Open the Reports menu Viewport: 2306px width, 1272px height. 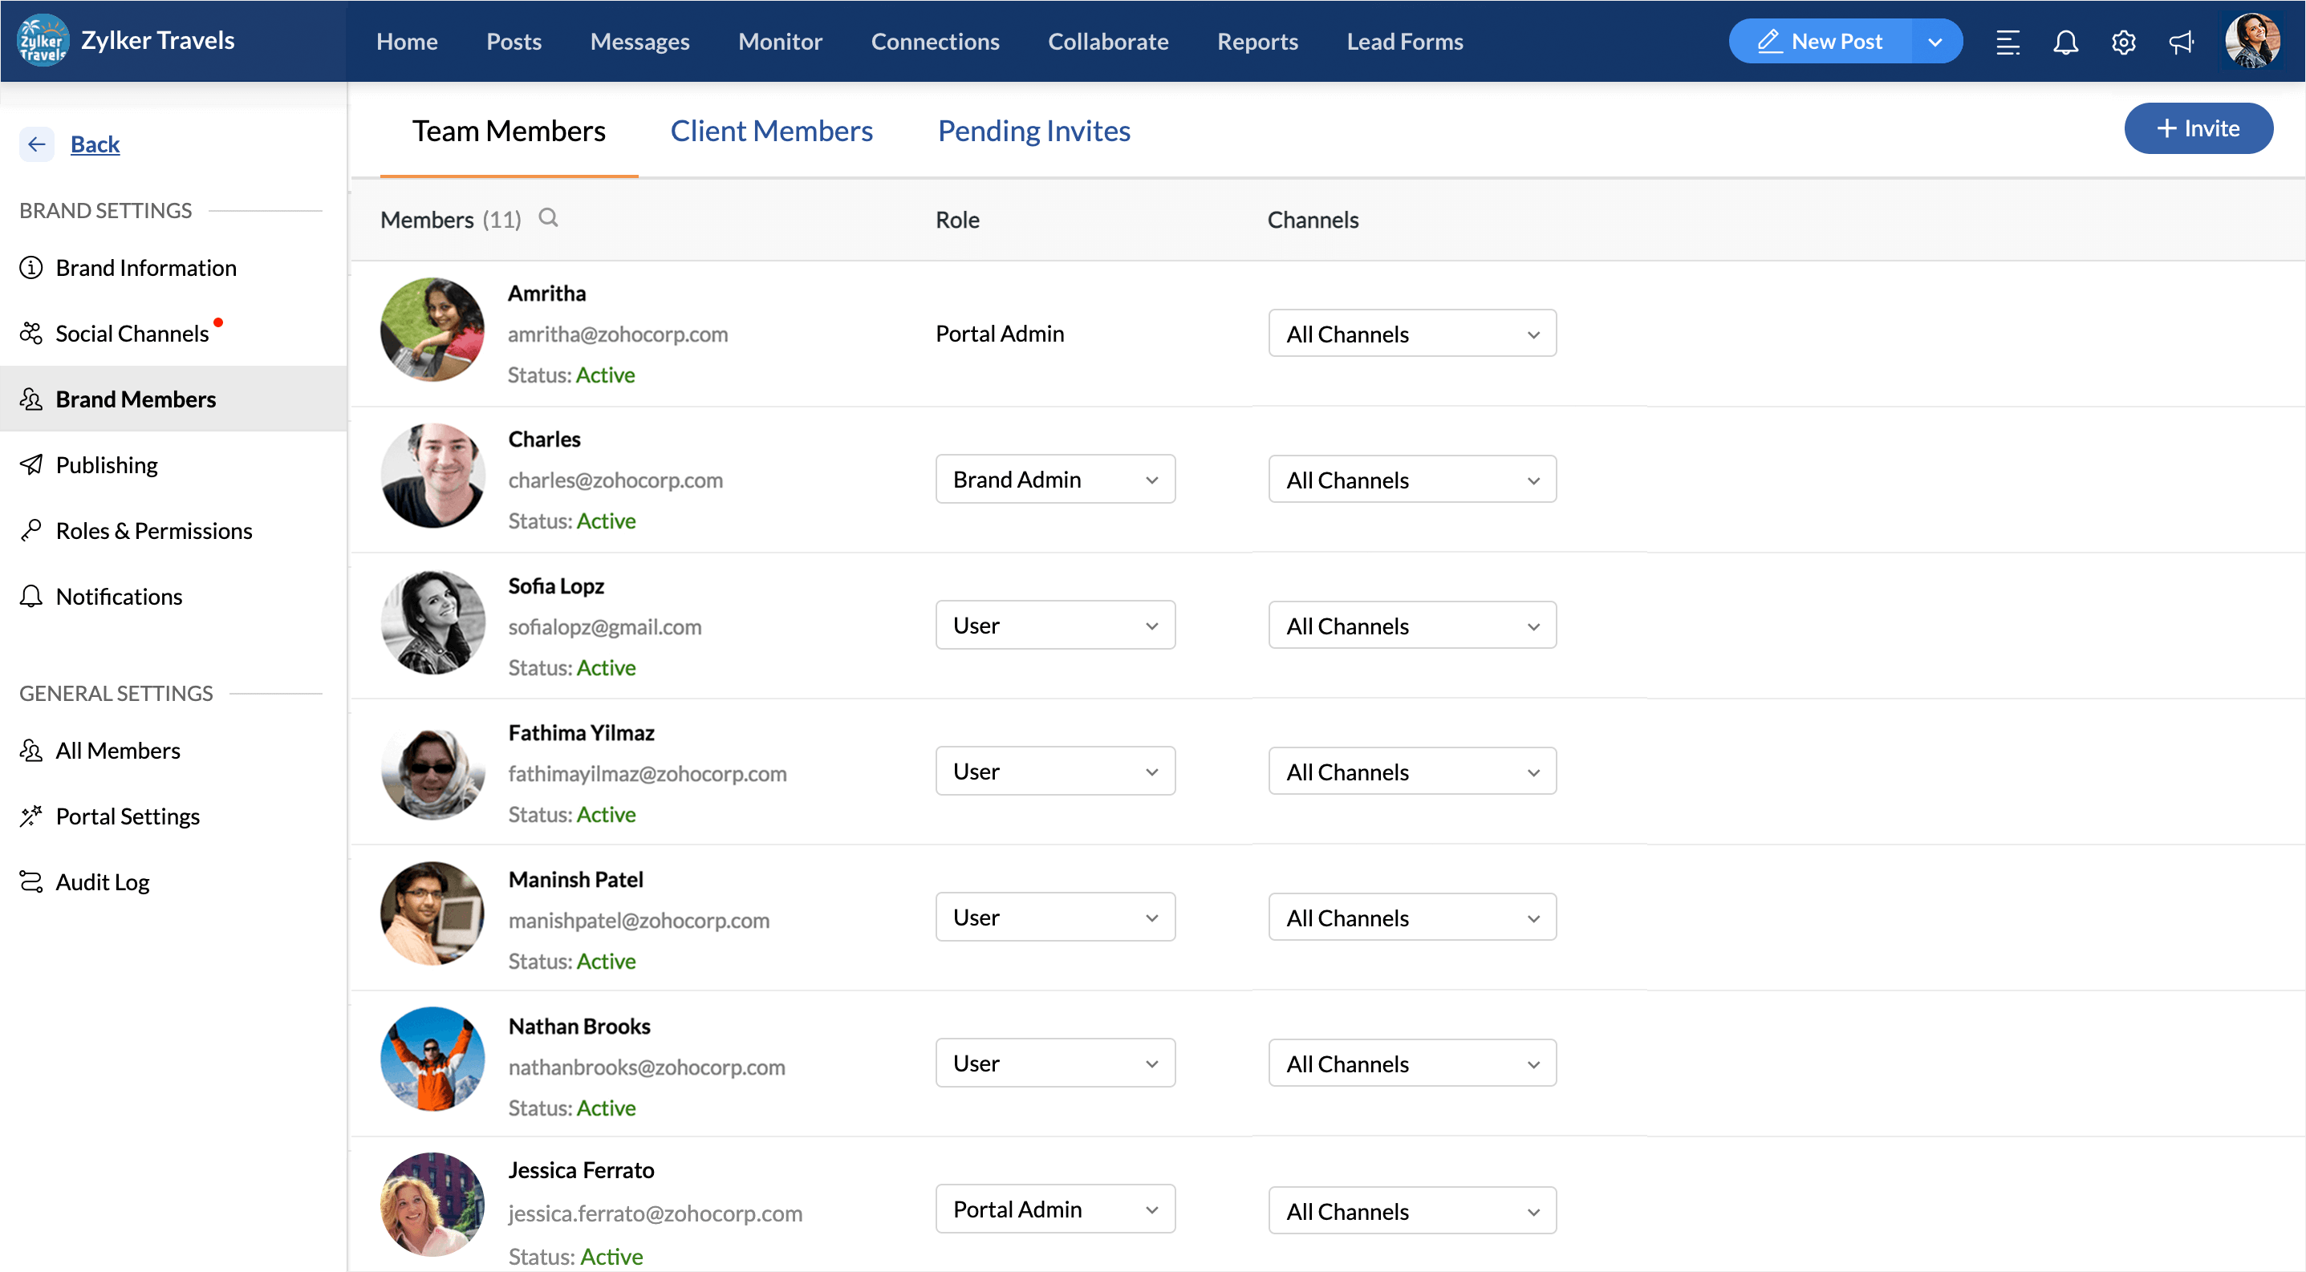[1257, 42]
